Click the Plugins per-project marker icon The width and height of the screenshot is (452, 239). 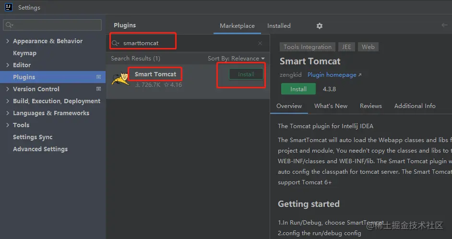pos(98,77)
